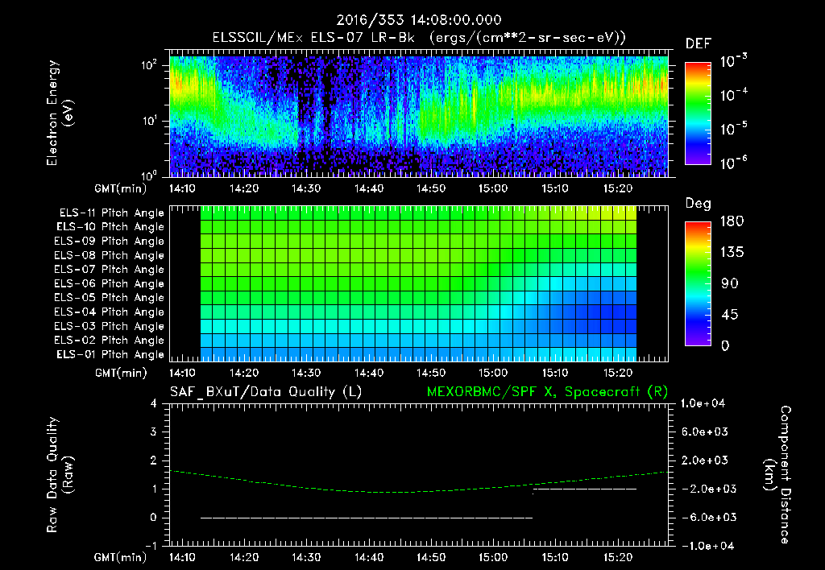Click the DEF color scale bar
The width and height of the screenshot is (825, 570).
(698, 114)
